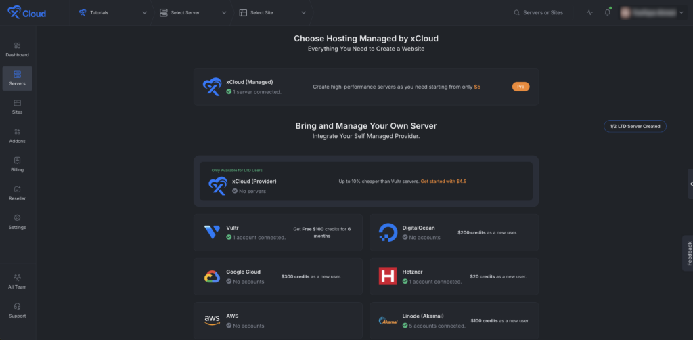Open the Reseller sidebar icon

(x=17, y=189)
